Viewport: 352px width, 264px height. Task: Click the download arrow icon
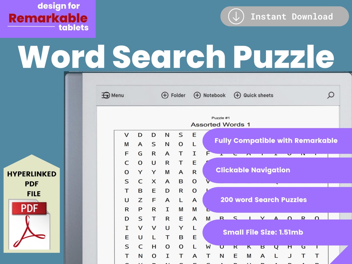[236, 16]
